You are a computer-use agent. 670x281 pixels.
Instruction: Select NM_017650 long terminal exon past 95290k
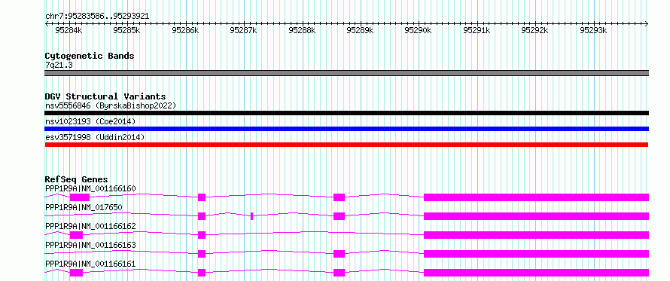point(536,216)
